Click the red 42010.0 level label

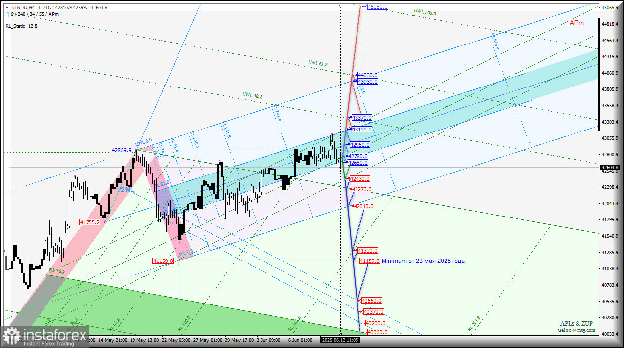[363, 206]
